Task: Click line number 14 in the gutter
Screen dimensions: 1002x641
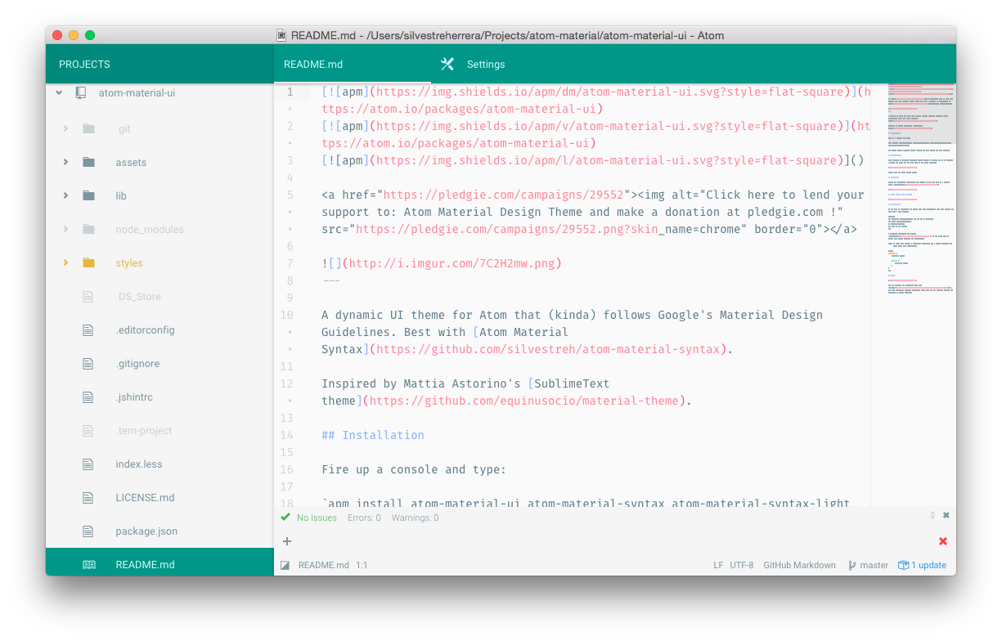Action: [286, 435]
